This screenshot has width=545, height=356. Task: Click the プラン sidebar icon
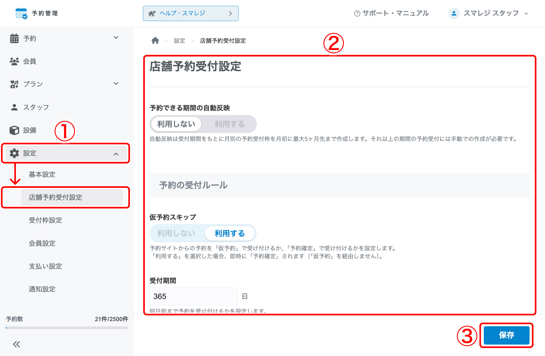click(14, 84)
